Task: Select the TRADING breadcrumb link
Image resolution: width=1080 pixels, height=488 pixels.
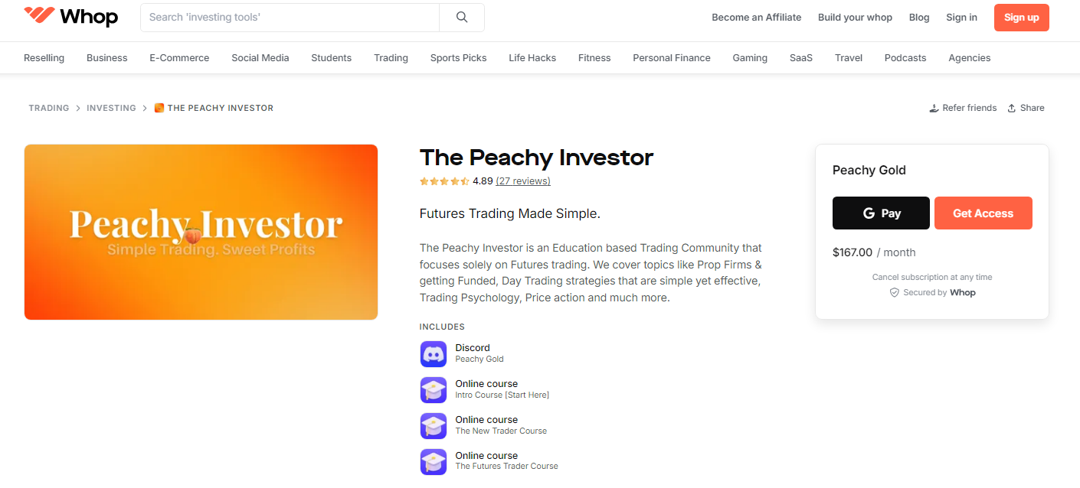Action: 48,108
